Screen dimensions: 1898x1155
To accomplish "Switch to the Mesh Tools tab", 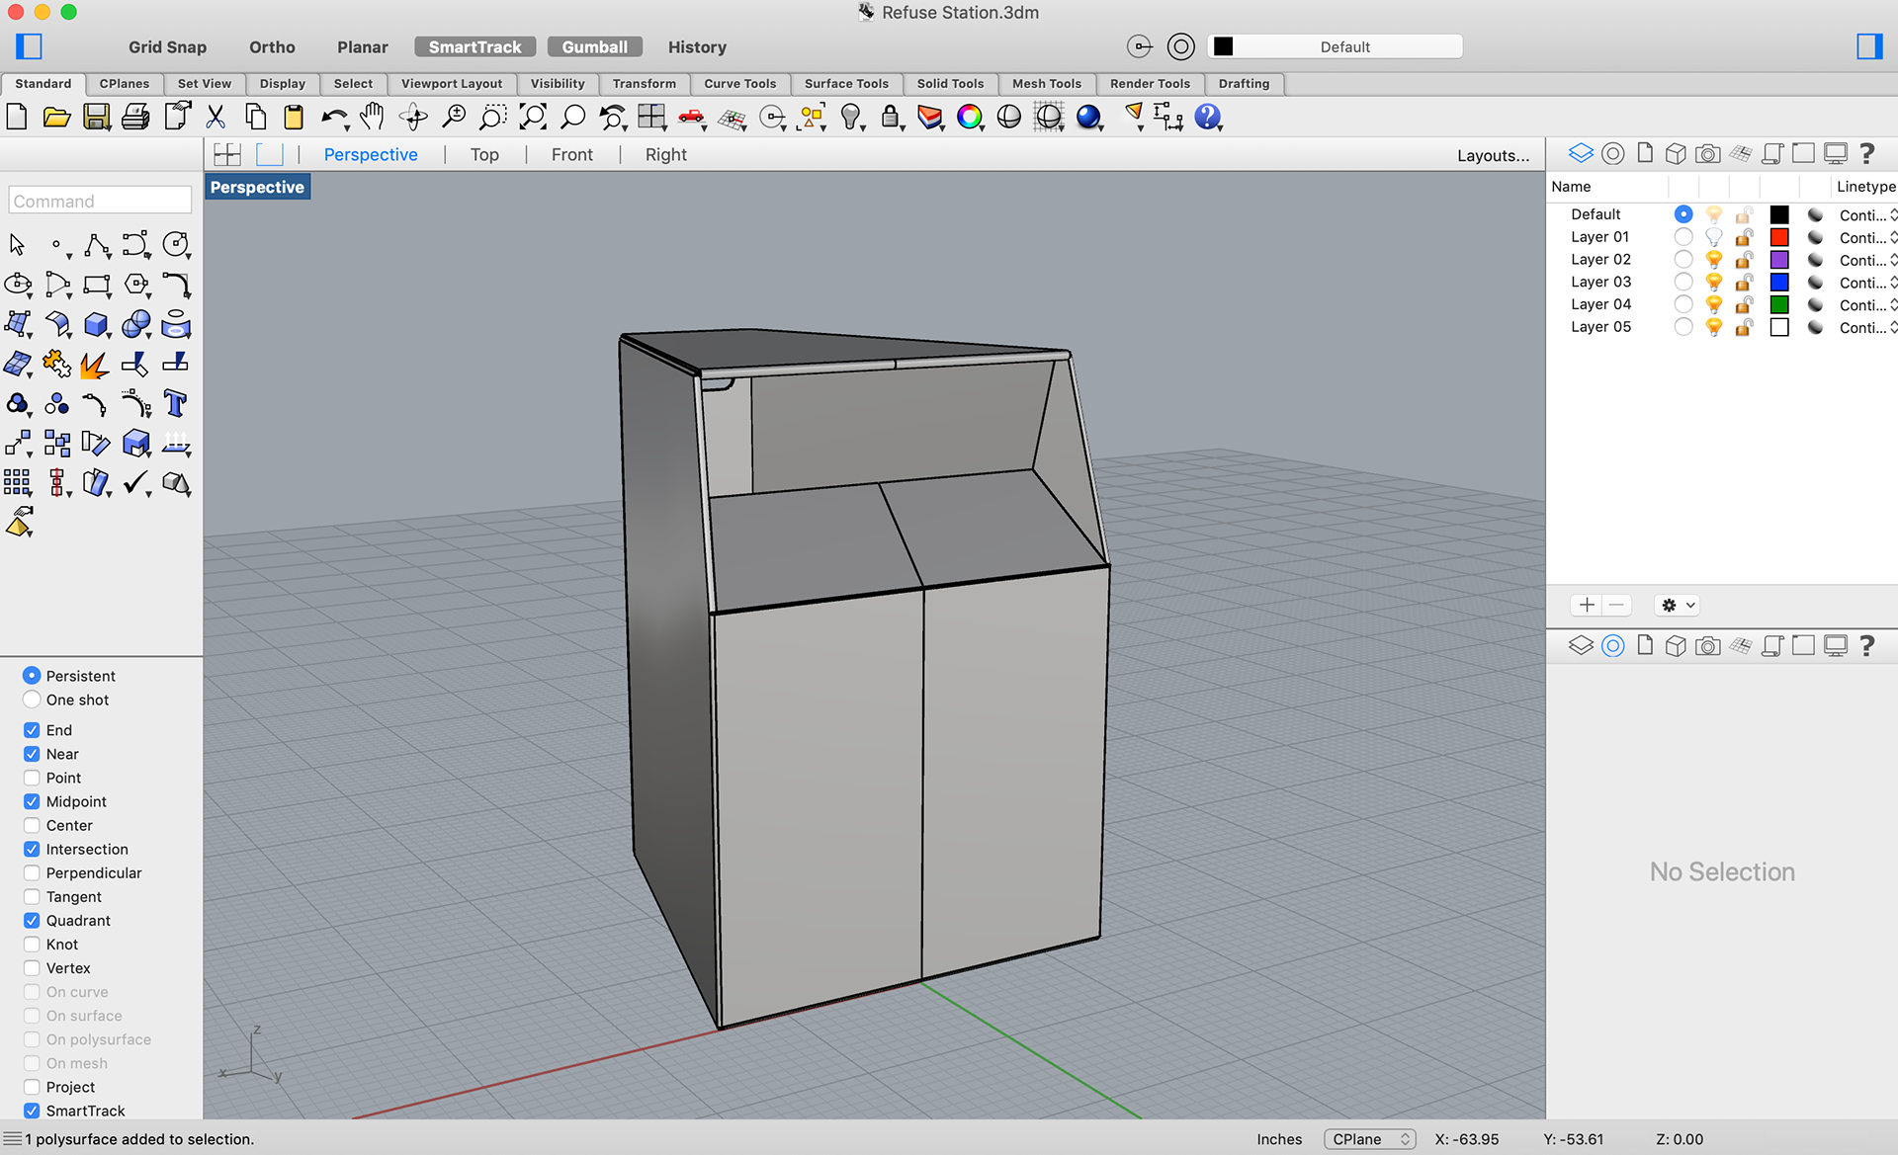I will point(1046,84).
